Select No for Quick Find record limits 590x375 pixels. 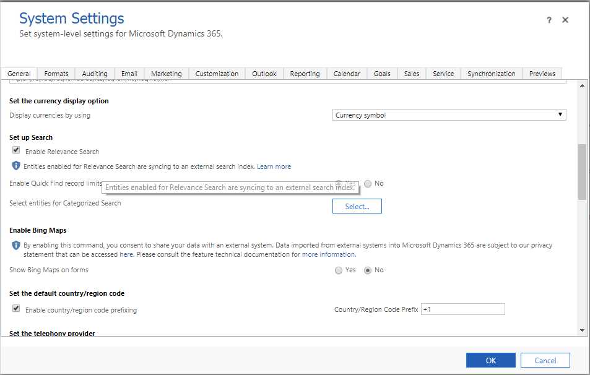tap(368, 183)
